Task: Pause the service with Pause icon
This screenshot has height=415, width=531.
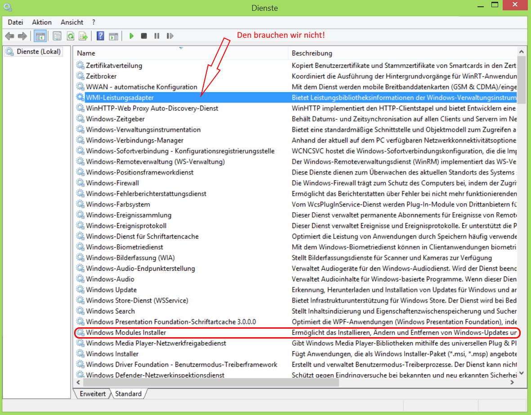Action: 157,36
